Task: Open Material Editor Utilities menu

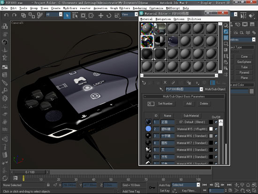Action: pyautogui.click(x=194, y=19)
